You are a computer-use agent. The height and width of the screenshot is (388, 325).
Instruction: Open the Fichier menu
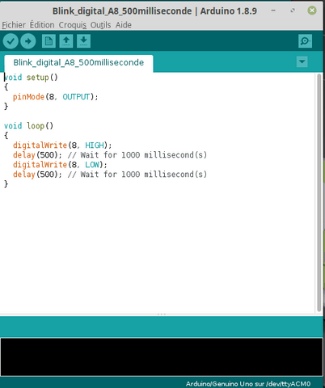(14, 25)
